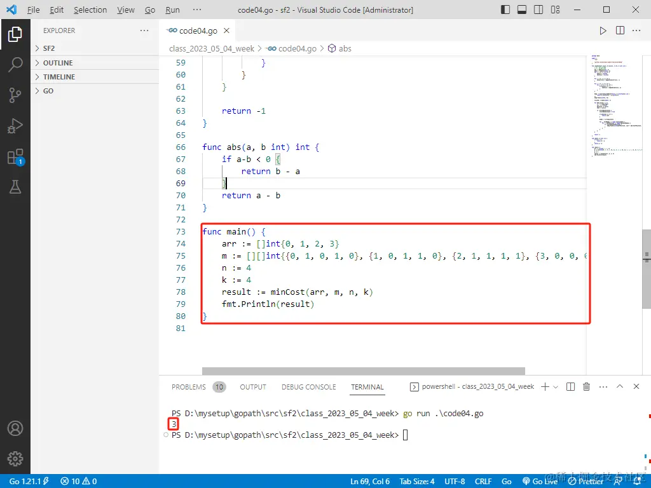
Task: Click the abs symbol breadcrumb
Action: tap(339, 48)
